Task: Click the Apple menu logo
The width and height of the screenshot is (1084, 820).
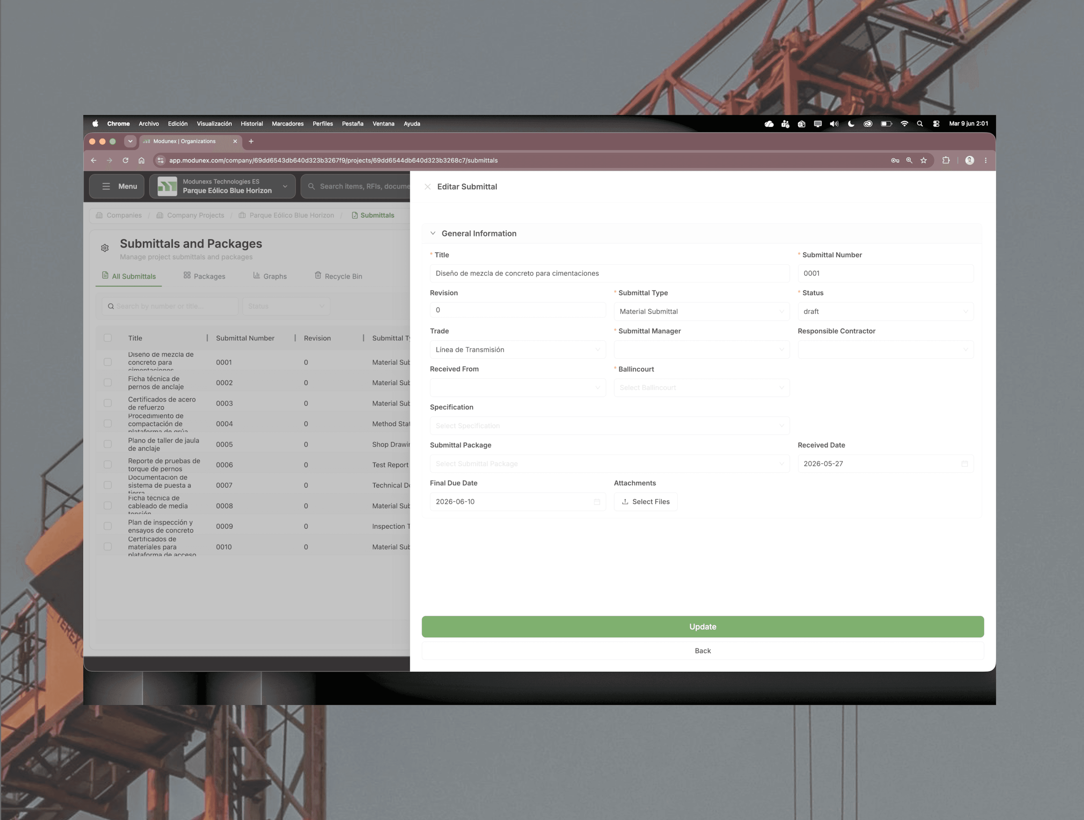Action: click(95, 124)
